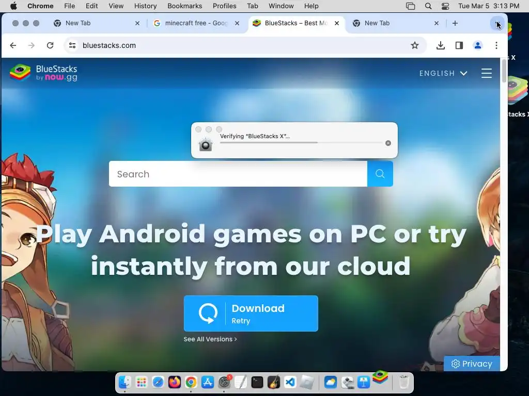
Task: Launch Firefox from the Dock
Action: coord(175,382)
